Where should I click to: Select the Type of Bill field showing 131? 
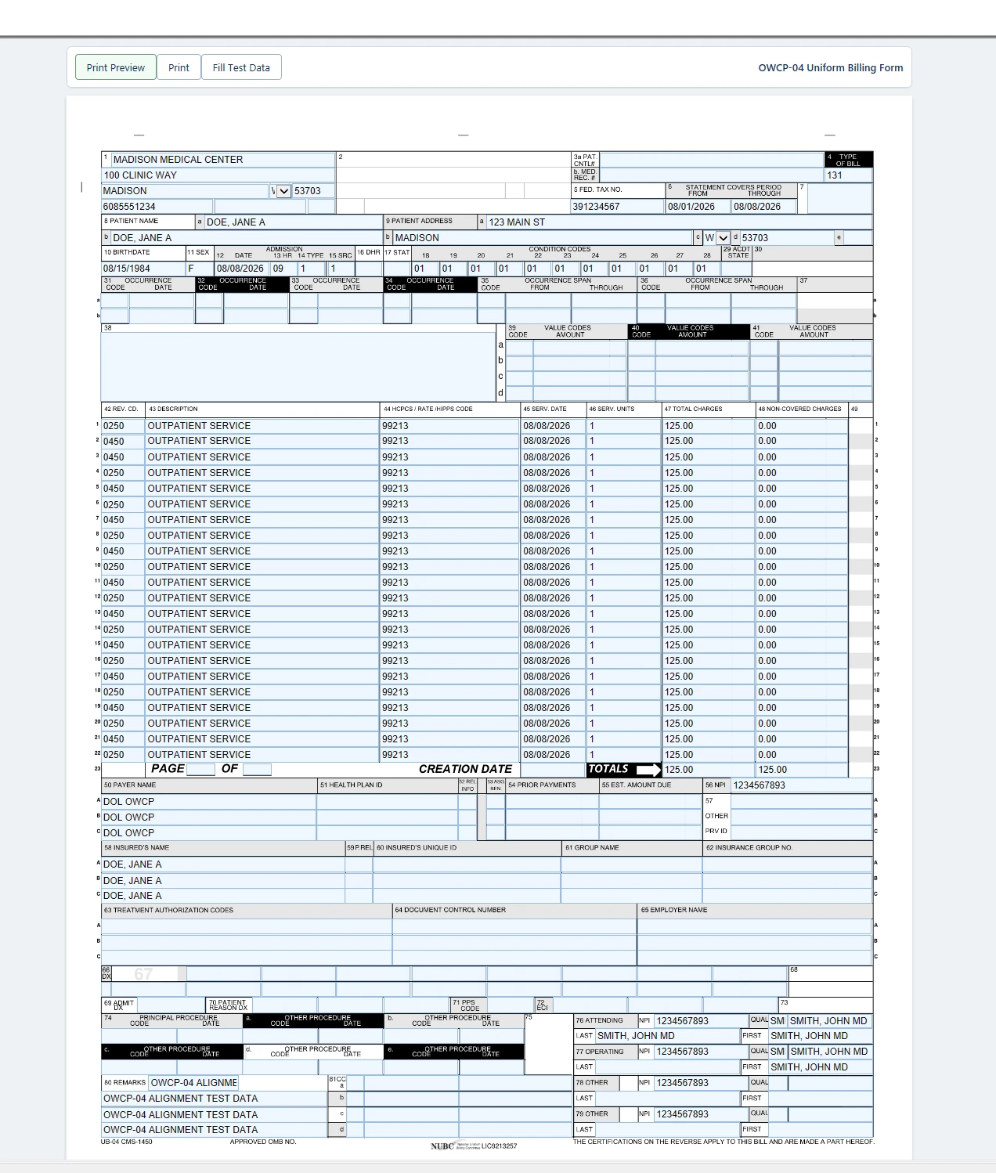click(849, 175)
